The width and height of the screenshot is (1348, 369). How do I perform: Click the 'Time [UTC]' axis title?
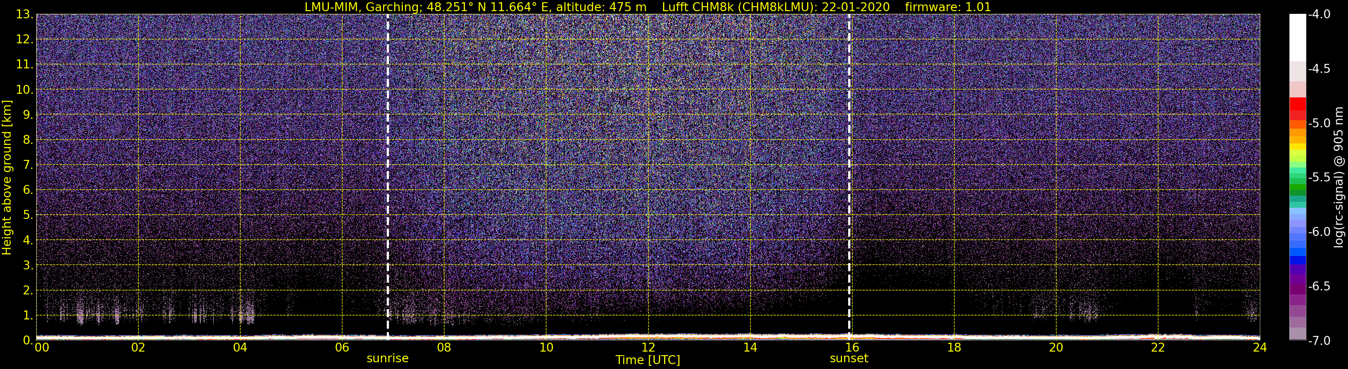point(648,360)
